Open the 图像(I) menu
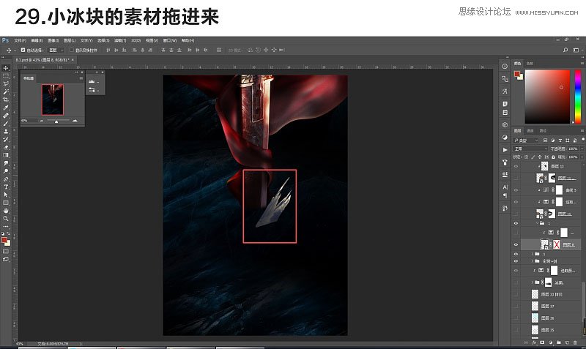 (53, 40)
